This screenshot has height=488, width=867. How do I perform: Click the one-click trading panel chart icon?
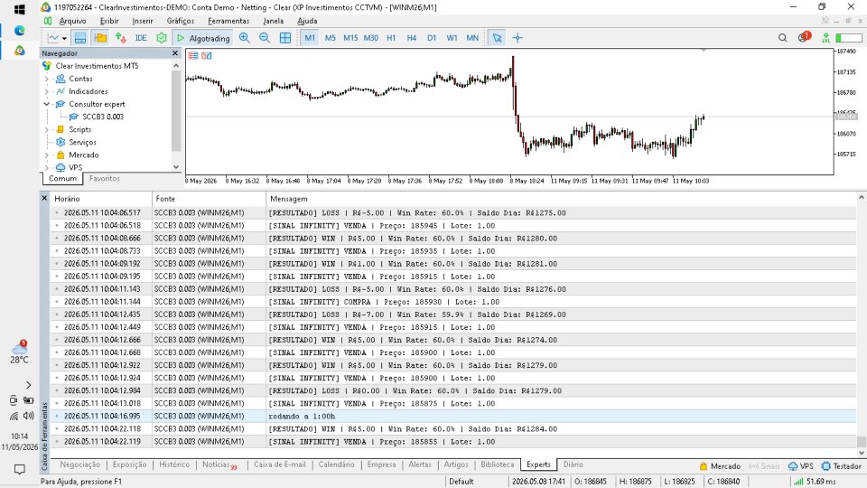(193, 55)
